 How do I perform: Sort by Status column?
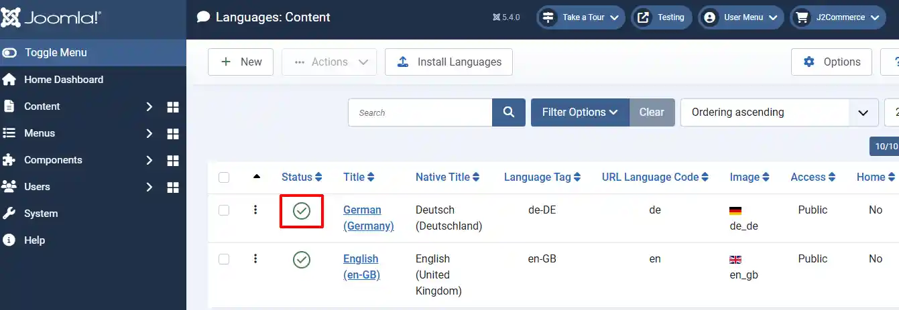pos(302,177)
